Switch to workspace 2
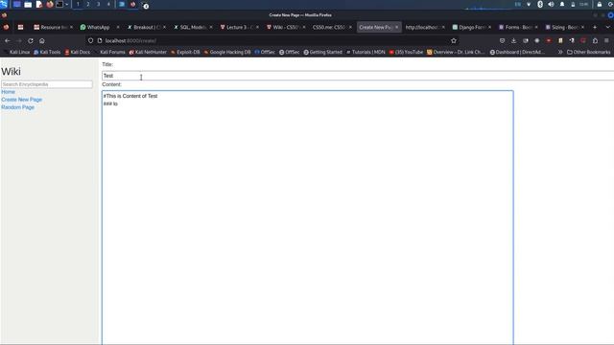This screenshot has height=345, width=614. click(x=88, y=4)
